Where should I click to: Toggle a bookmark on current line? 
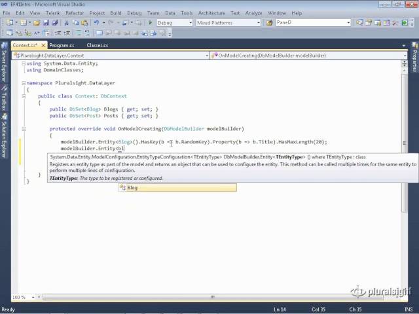(99, 33)
